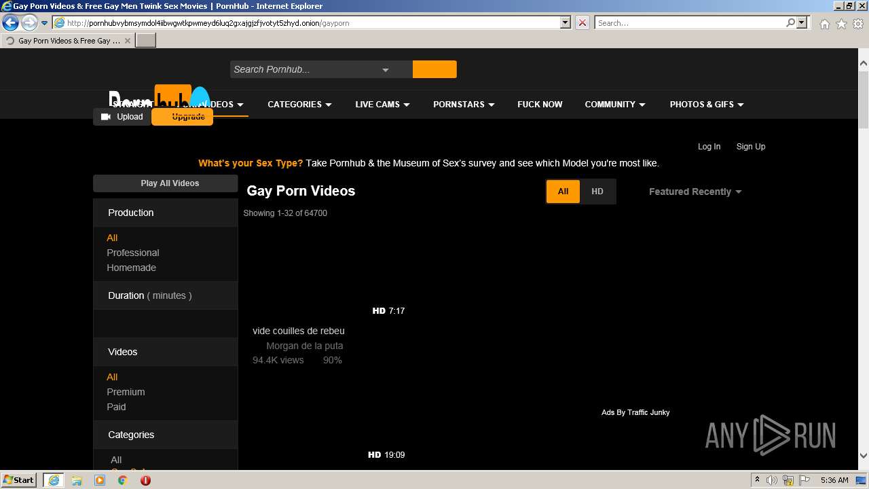Screen dimensions: 869x489
Task: Open the COMMUNITY menu
Action: (x=614, y=105)
